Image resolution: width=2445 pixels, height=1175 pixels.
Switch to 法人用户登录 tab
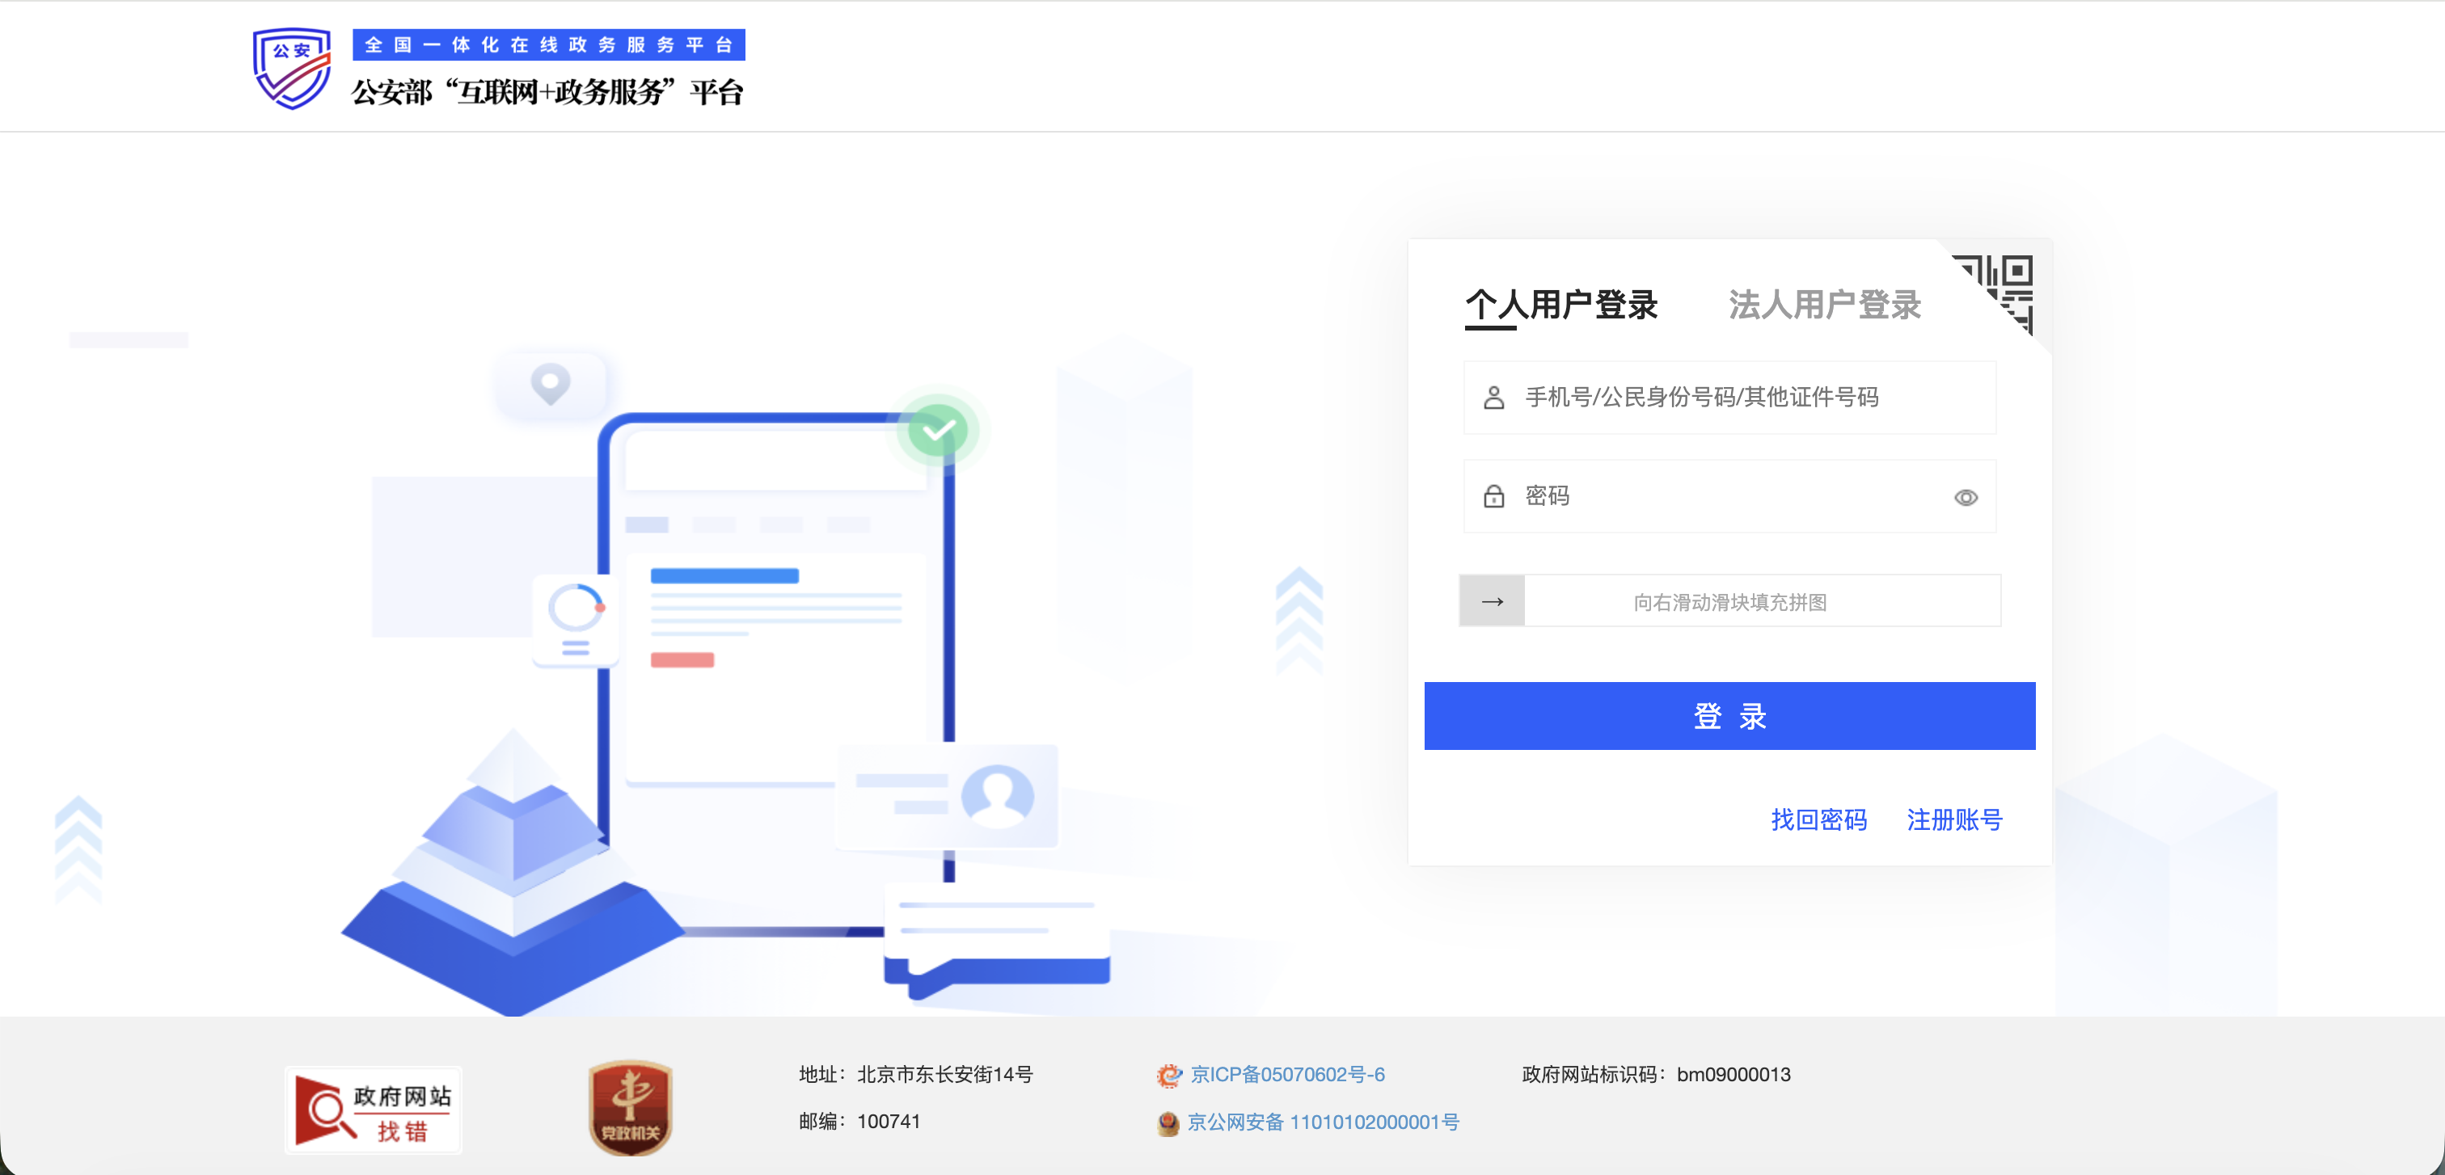point(1825,305)
